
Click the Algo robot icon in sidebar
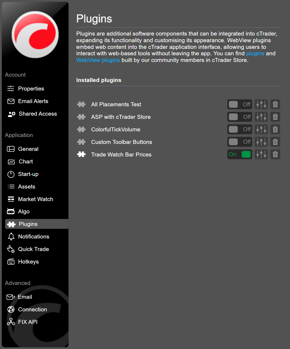(11, 211)
